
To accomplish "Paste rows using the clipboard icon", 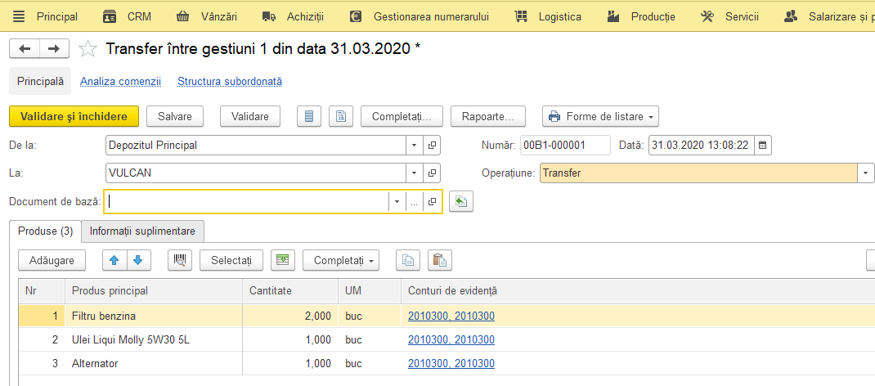I will [440, 260].
